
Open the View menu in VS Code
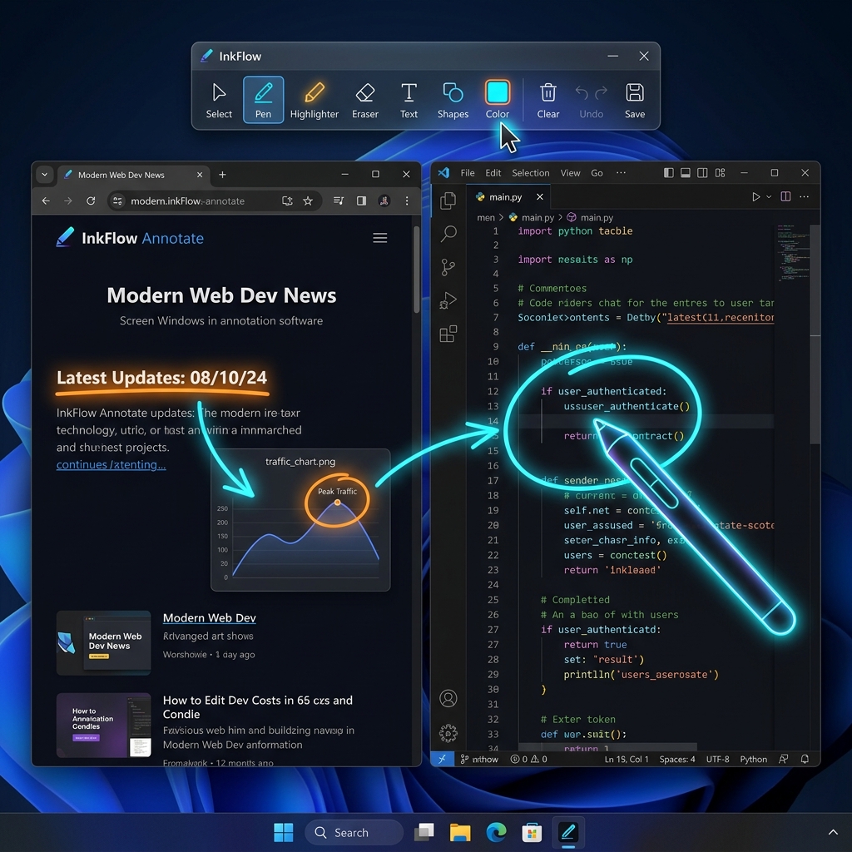(570, 173)
